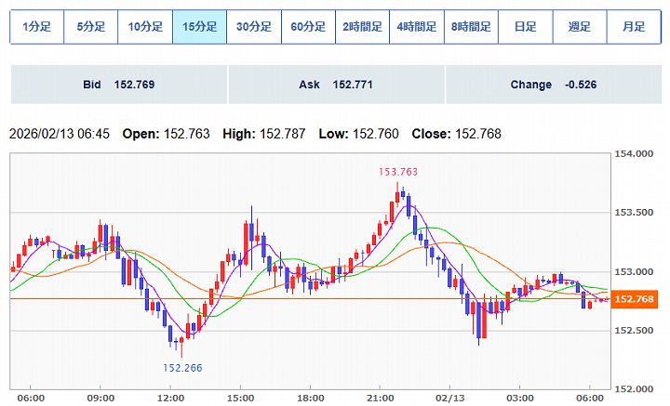Click the 153.763 high price label
Screen dimensions: 670x406
(397, 171)
